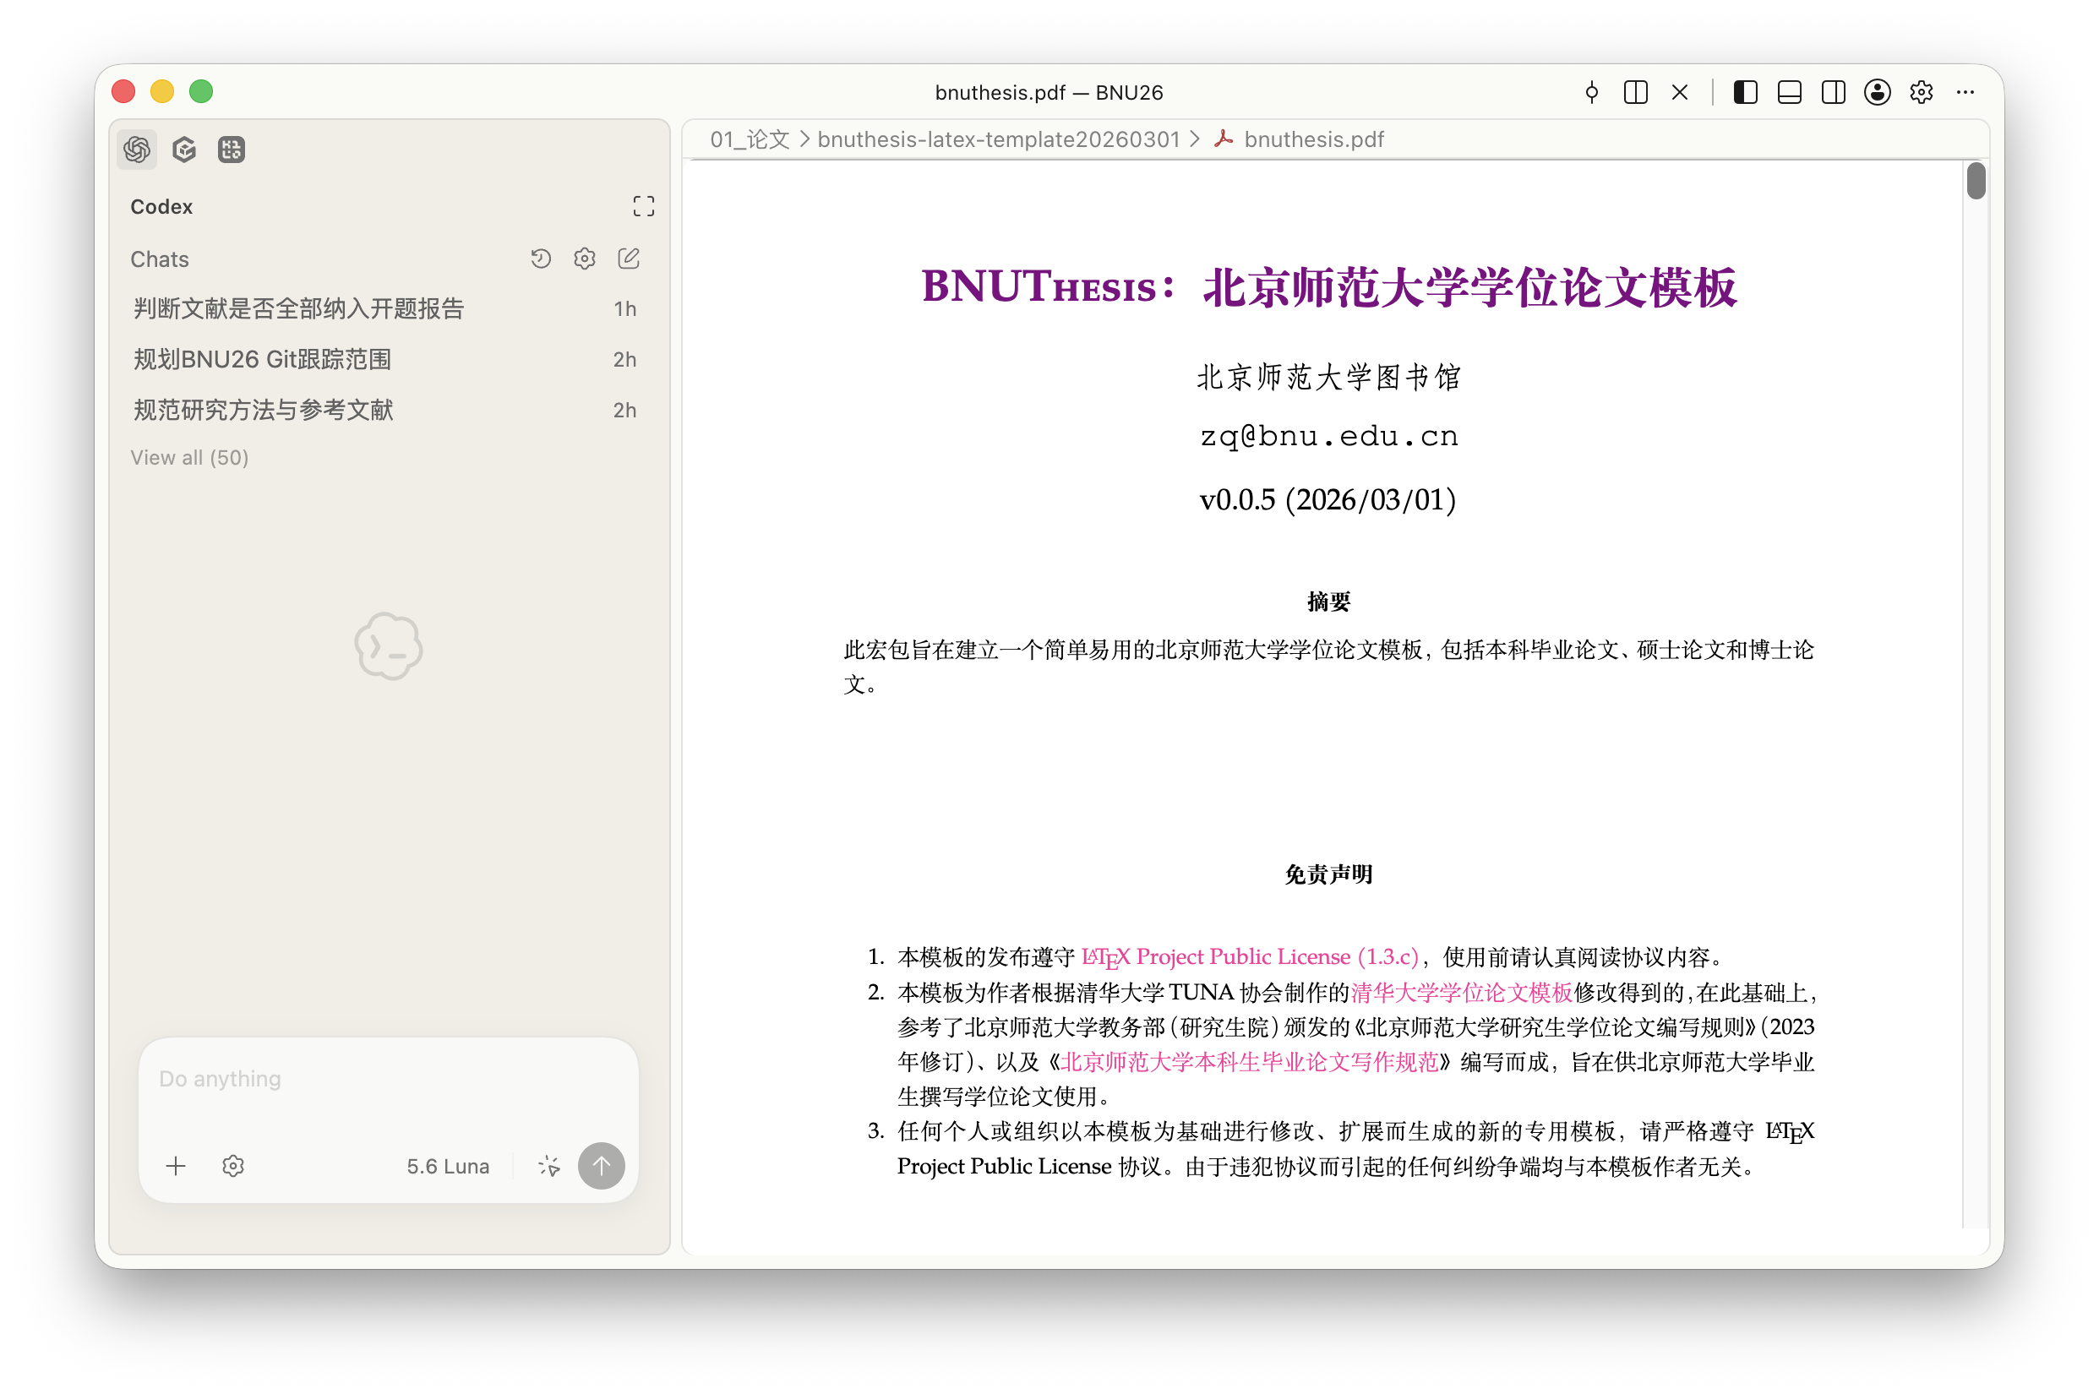Viewport: 2099px width, 1394px height.
Task: Open chat '规划BNU26 Git跟踪范围'
Action: tap(385, 359)
